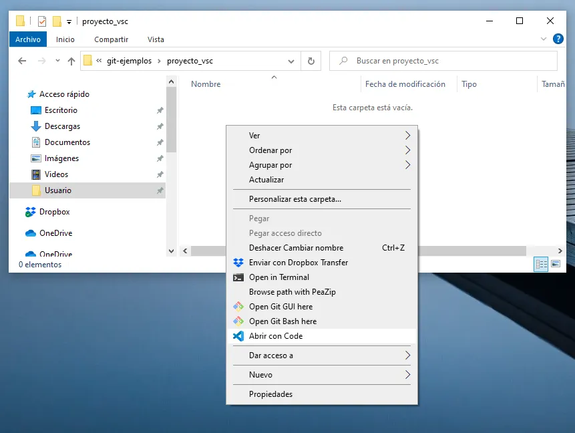Click the Git Bash icon in context menu
Screen dimensions: 575x433
[x=238, y=321]
